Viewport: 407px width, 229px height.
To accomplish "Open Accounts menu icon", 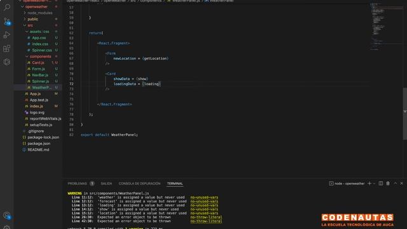I will tap(7, 215).
